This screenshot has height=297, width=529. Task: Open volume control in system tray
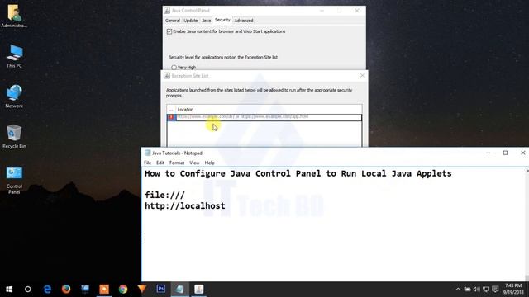pos(477,290)
